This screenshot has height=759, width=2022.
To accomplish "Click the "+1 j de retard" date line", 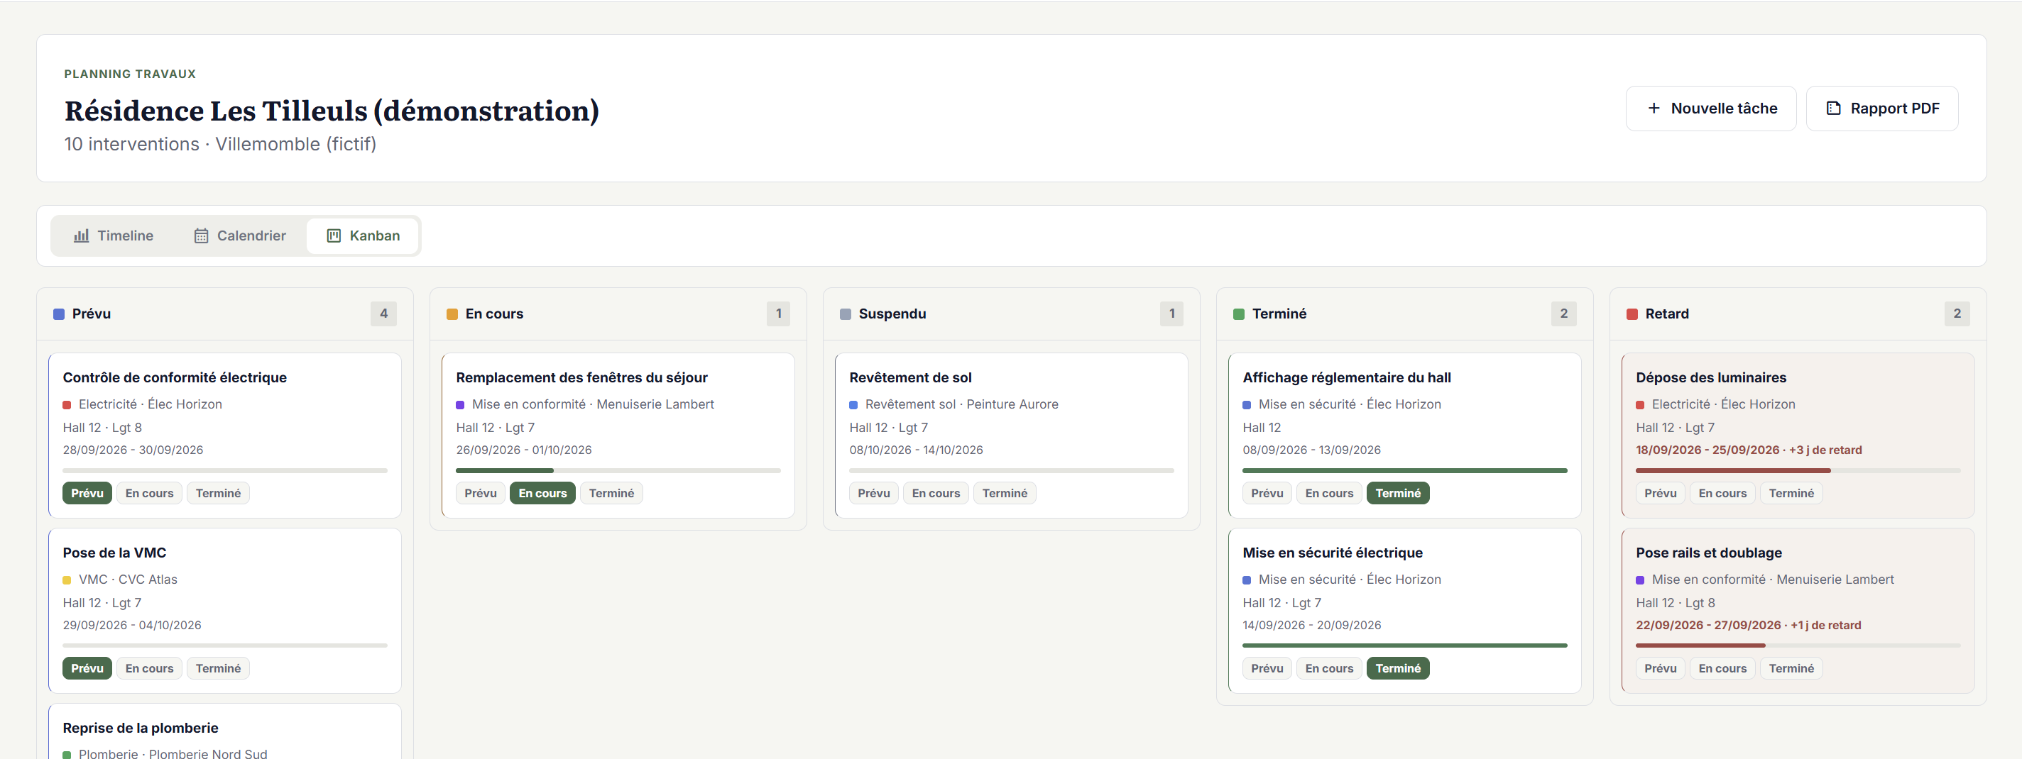I will tap(1749, 626).
